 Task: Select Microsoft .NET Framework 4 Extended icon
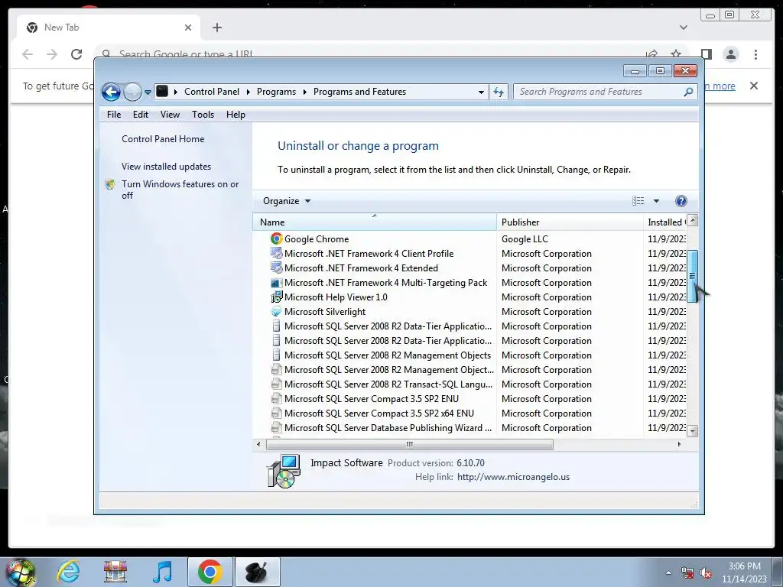[276, 268]
